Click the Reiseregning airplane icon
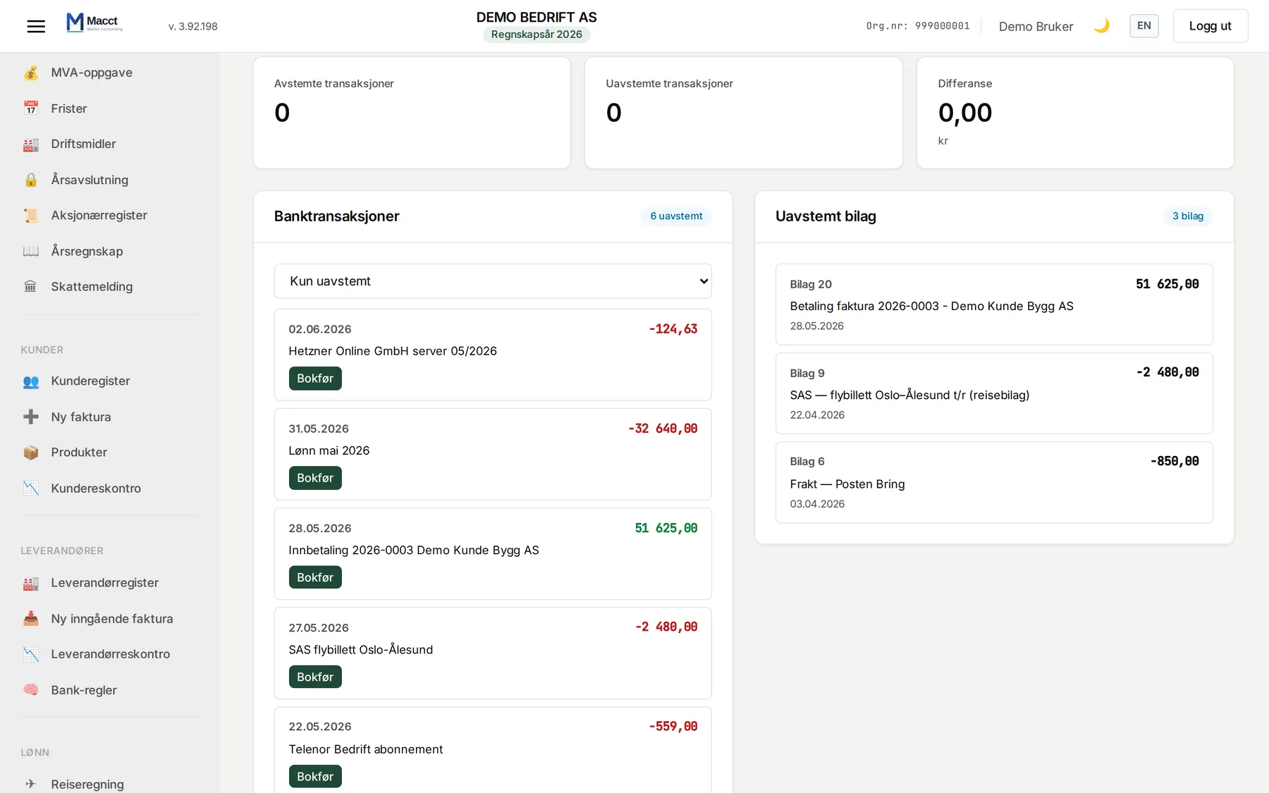The width and height of the screenshot is (1269, 793). point(31,784)
